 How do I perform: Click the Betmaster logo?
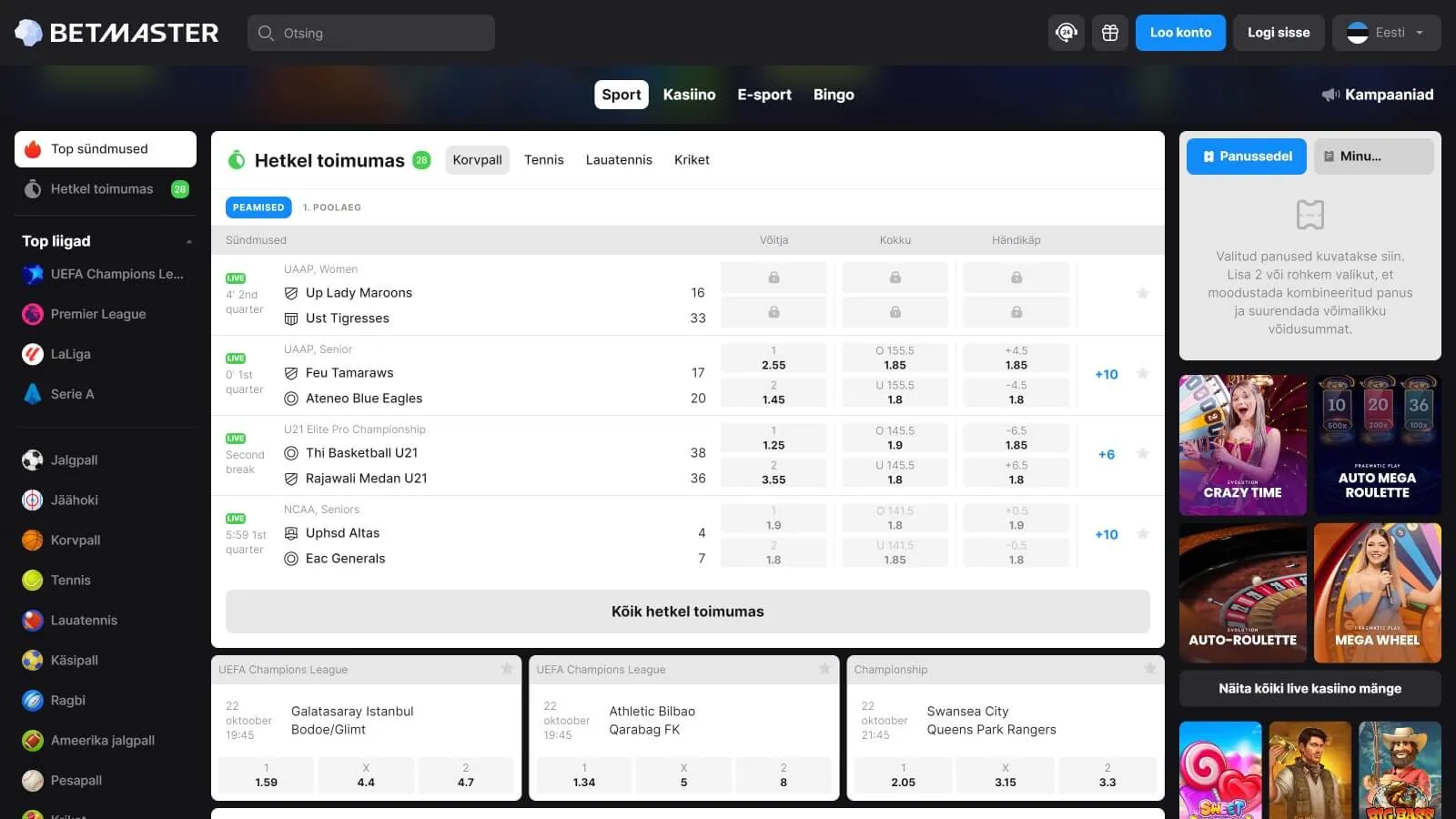point(116,33)
